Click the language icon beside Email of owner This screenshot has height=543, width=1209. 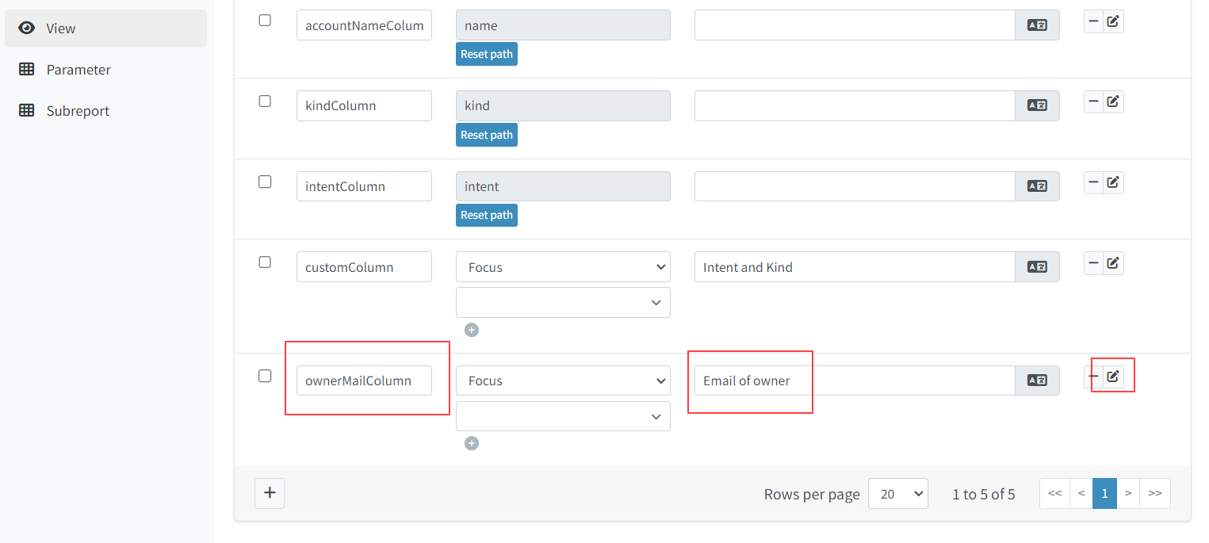1037,380
